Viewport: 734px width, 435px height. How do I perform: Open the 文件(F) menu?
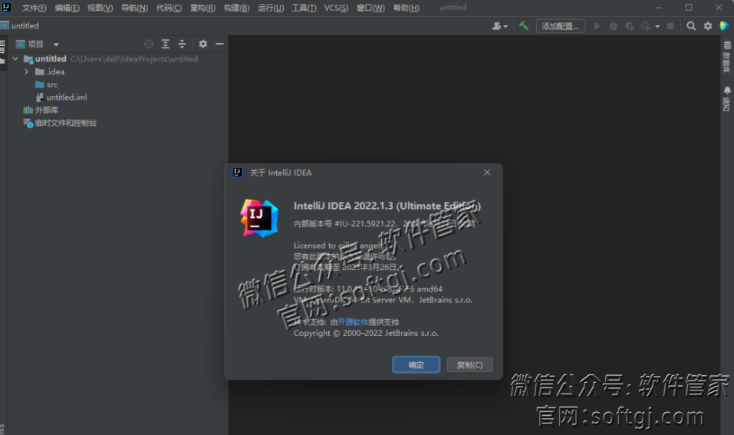coord(34,8)
